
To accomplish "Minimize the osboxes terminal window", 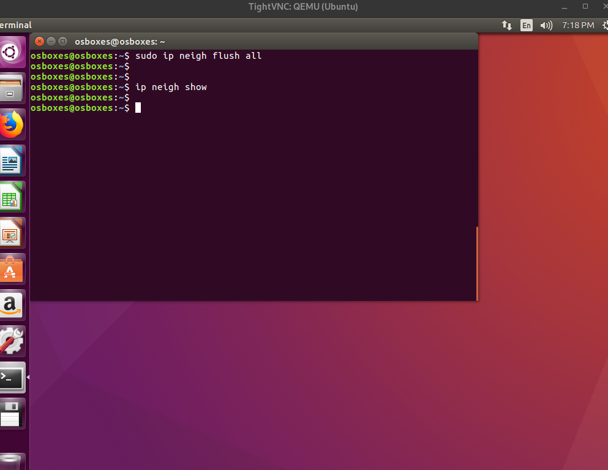I will [x=51, y=41].
